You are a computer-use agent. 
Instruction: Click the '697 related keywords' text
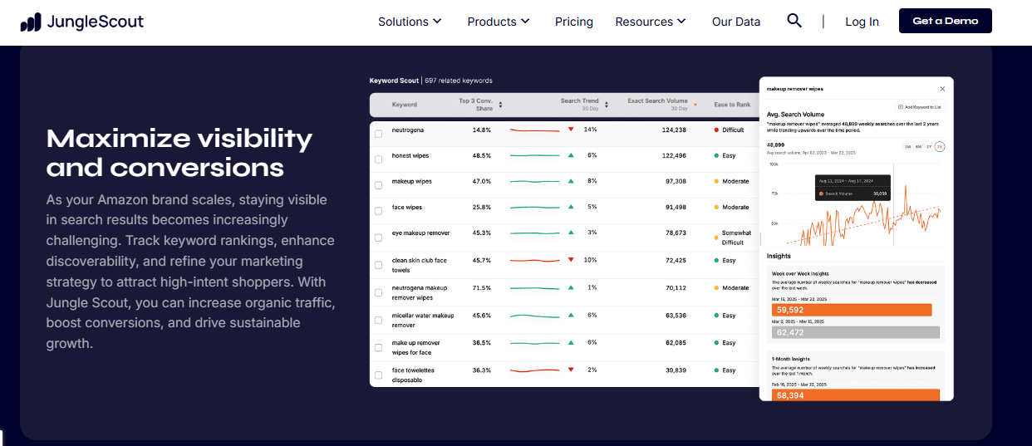click(x=459, y=81)
